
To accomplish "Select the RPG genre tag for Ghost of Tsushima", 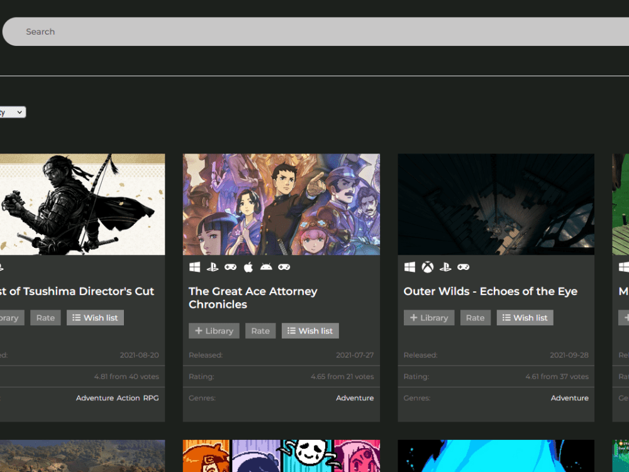I will pyautogui.click(x=151, y=398).
